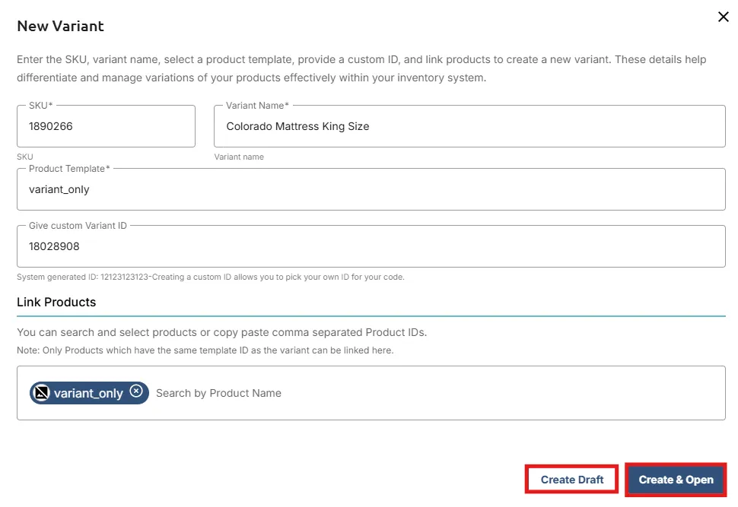The height and width of the screenshot is (507, 738).
Task: Edit the Colorado Mattress King Size name field
Action: pos(469,126)
